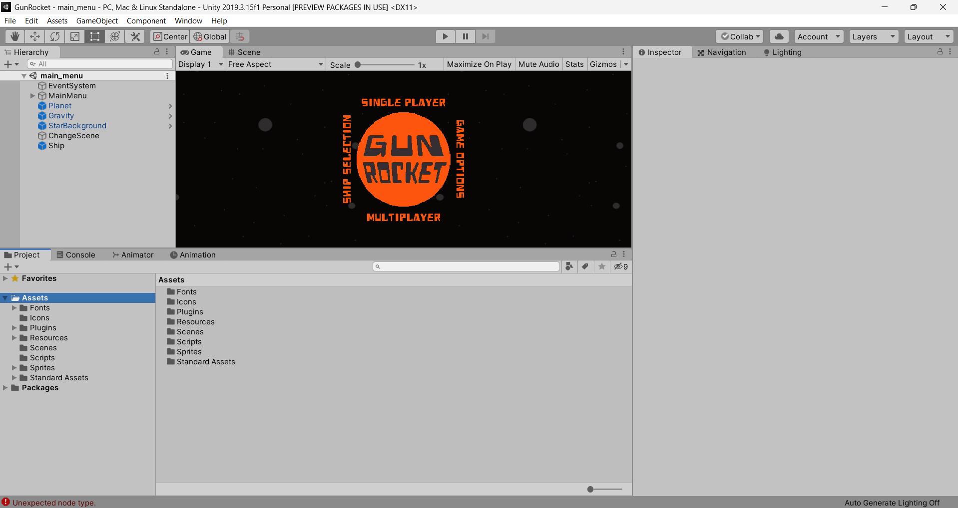Image resolution: width=958 pixels, height=508 pixels.
Task: Open cloud services icon
Action: point(779,36)
